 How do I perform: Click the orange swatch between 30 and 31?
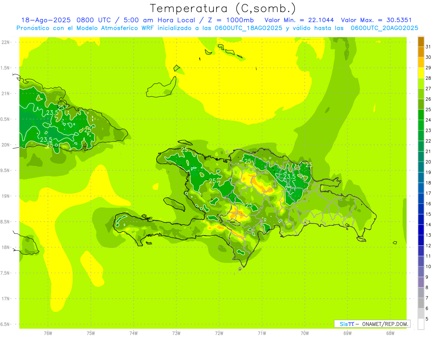coord(421,52)
